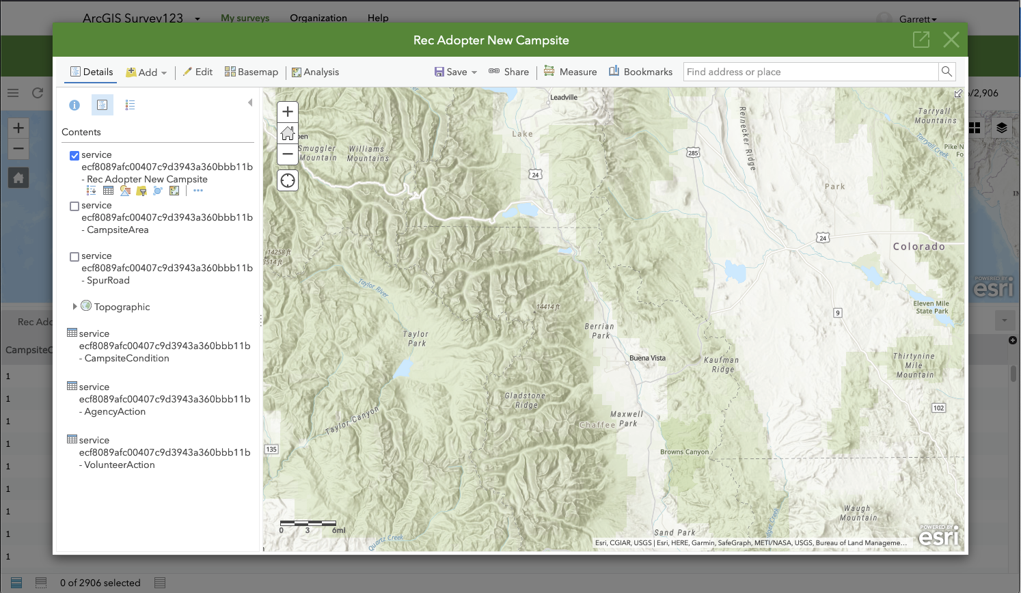Go to My surveys
The width and height of the screenshot is (1021, 593).
(245, 18)
